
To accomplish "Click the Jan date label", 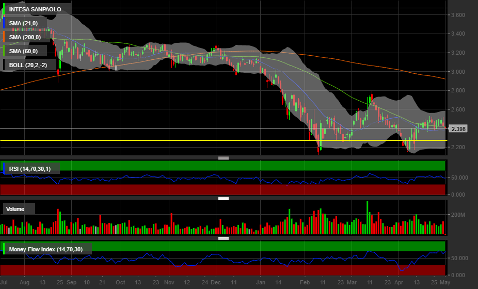I will coord(261,283).
